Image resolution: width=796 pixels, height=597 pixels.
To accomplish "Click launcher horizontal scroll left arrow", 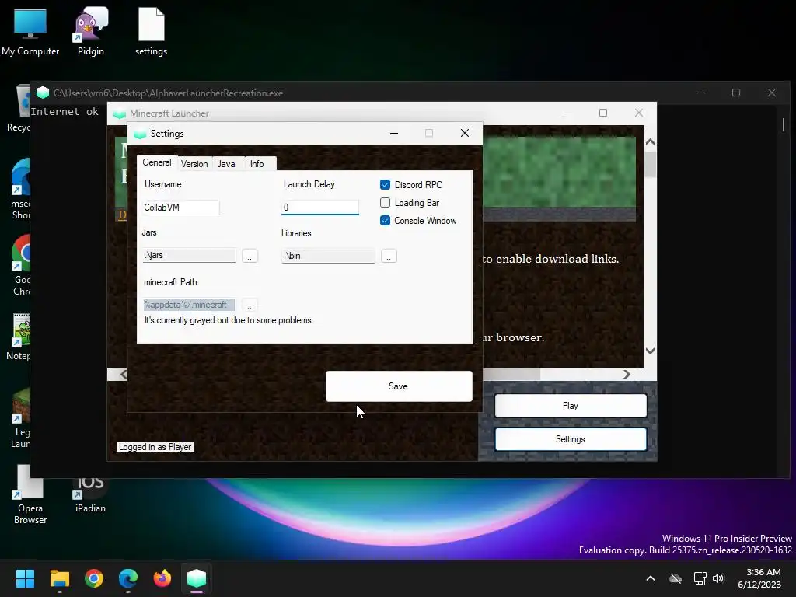I will (x=124, y=374).
